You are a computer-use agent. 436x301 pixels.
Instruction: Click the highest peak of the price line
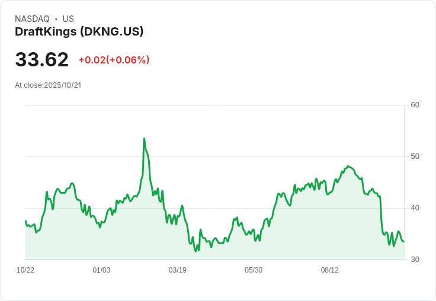click(144, 139)
